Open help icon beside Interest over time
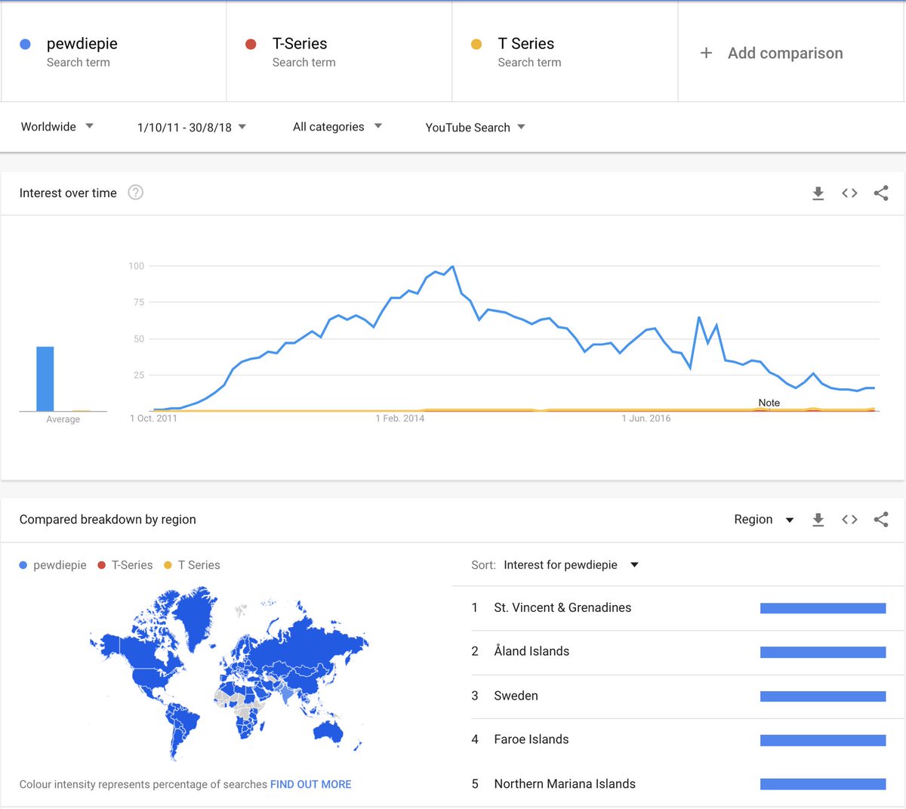906x809 pixels. point(135,193)
